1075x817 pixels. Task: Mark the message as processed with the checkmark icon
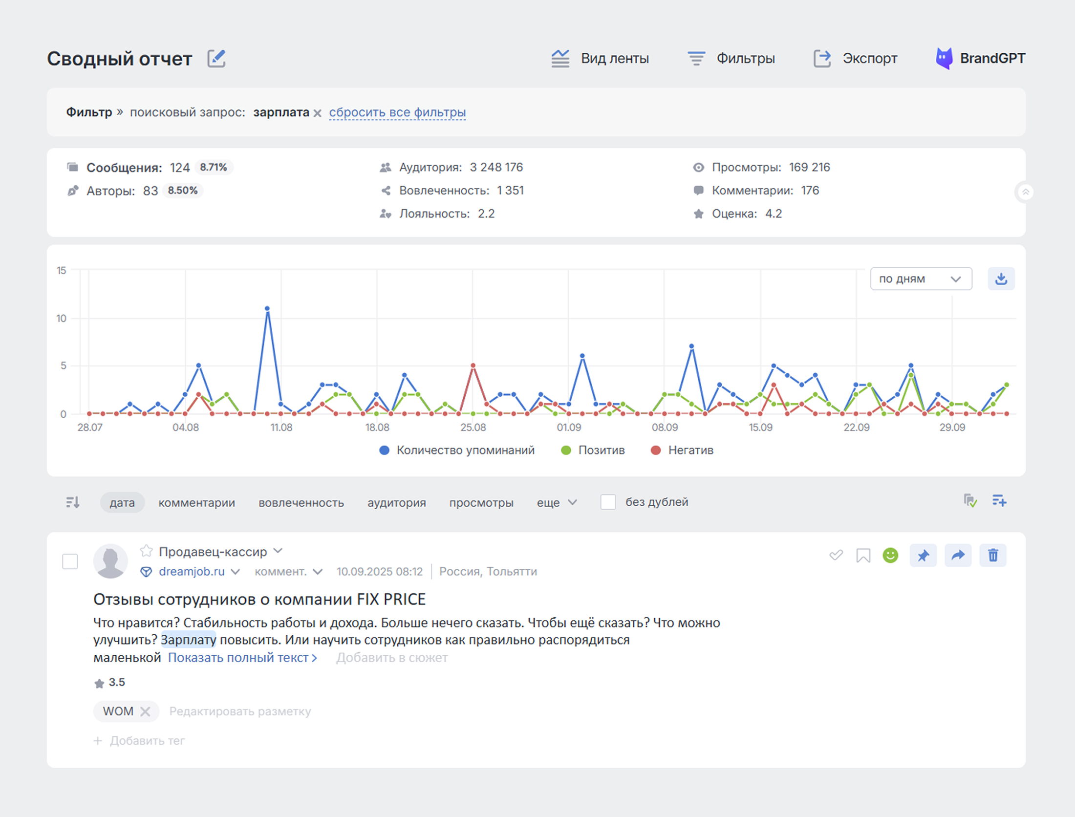tap(836, 556)
